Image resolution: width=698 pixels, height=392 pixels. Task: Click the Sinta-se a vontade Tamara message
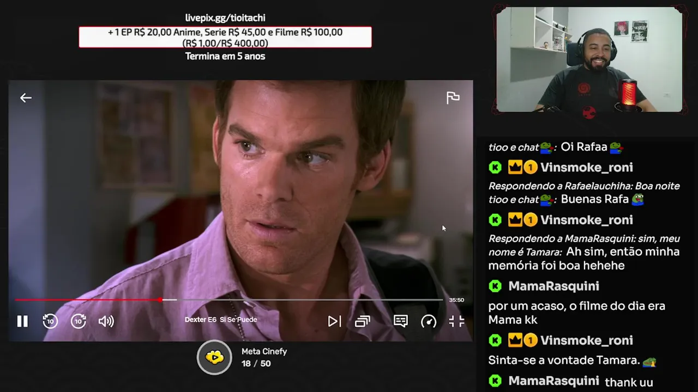(x=572, y=360)
